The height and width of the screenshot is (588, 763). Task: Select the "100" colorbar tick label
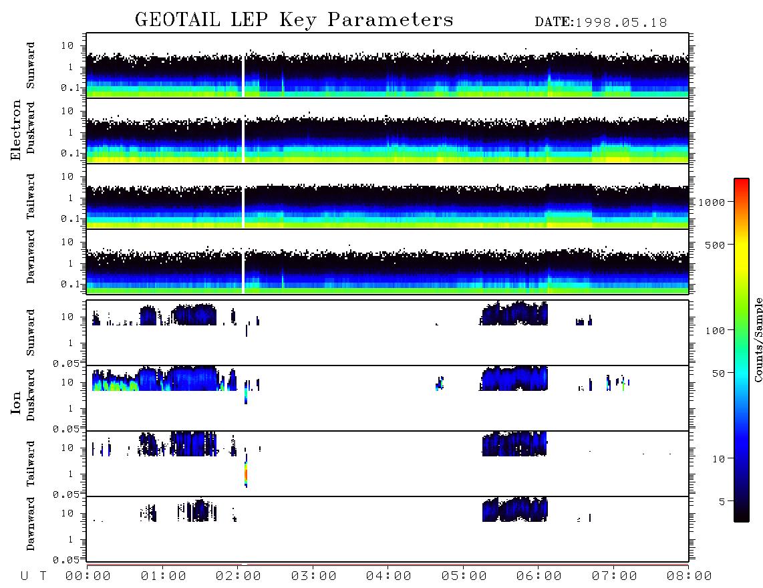[x=716, y=331]
